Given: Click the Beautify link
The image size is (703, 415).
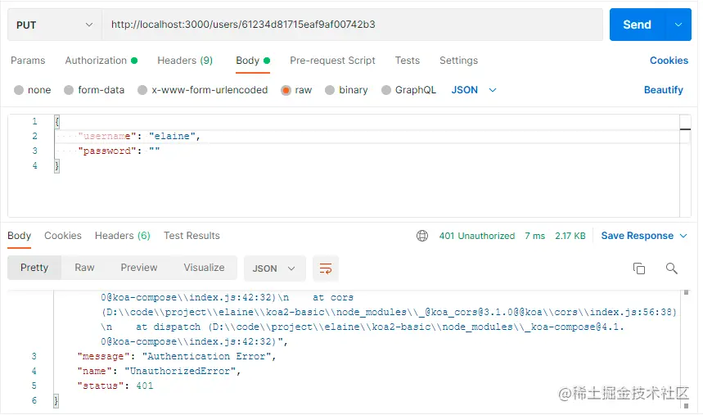Looking at the screenshot, I should point(664,90).
